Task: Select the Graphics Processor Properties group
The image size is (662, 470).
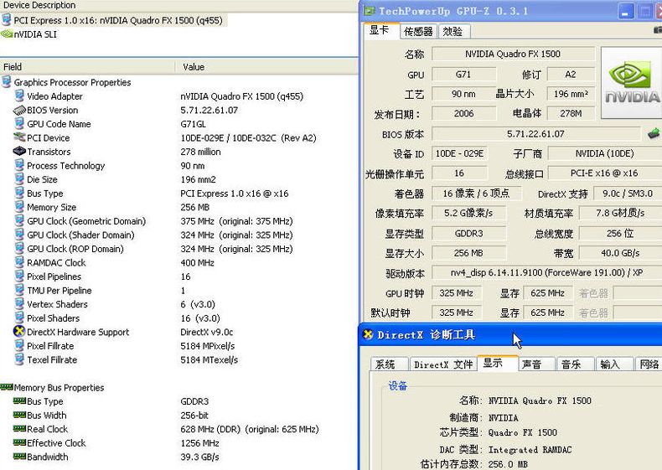Action: [x=72, y=82]
